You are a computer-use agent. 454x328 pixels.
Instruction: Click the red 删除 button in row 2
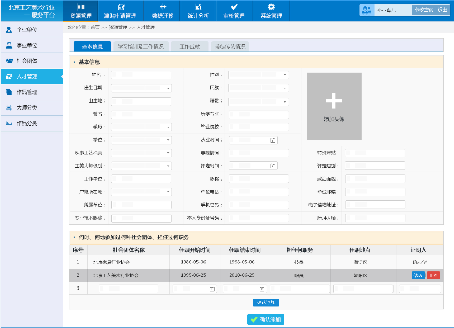coord(434,275)
